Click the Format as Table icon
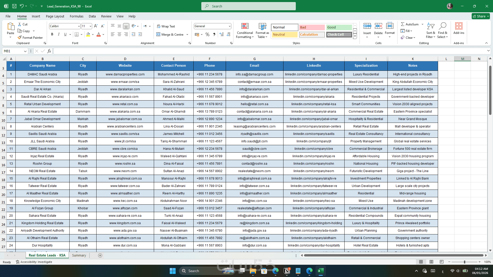Viewport: 493px width, 277px height. tap(262, 26)
